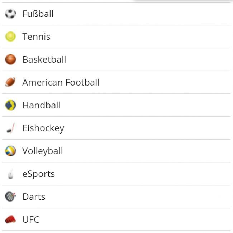Click the volleyball icon
The height and width of the screenshot is (233, 233).
coord(10,151)
